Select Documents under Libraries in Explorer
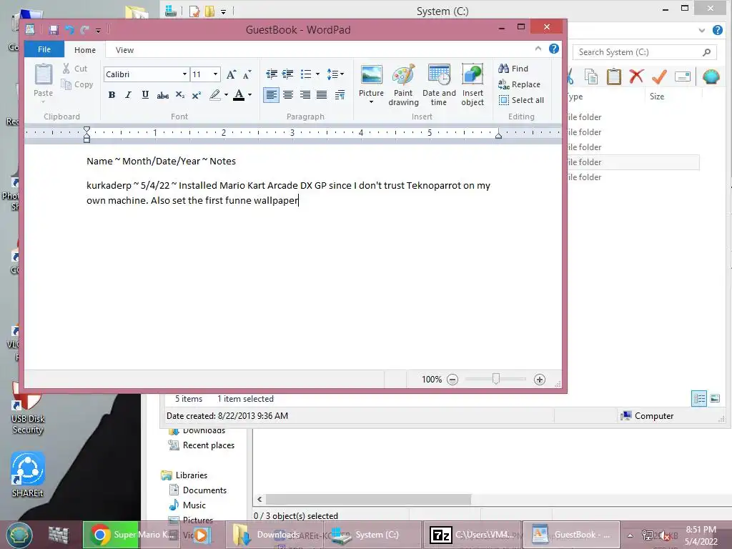732x549 pixels. tap(197, 490)
